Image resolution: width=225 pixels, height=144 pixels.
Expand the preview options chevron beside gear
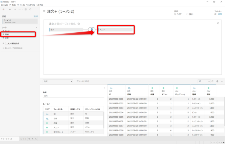(222, 81)
